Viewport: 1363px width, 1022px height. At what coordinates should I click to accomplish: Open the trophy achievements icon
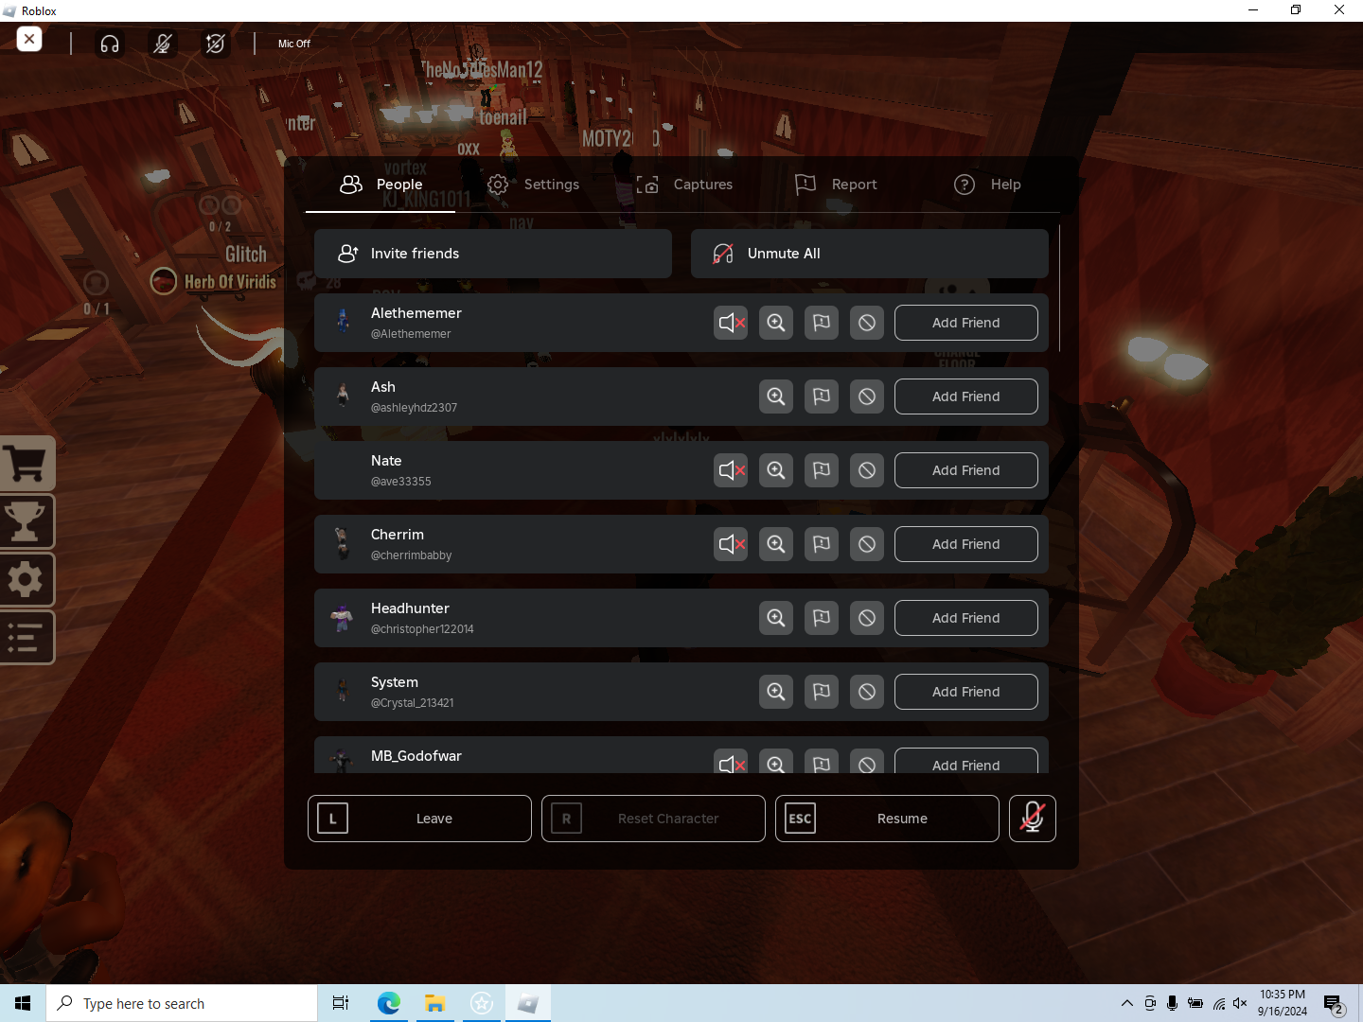point(27,521)
